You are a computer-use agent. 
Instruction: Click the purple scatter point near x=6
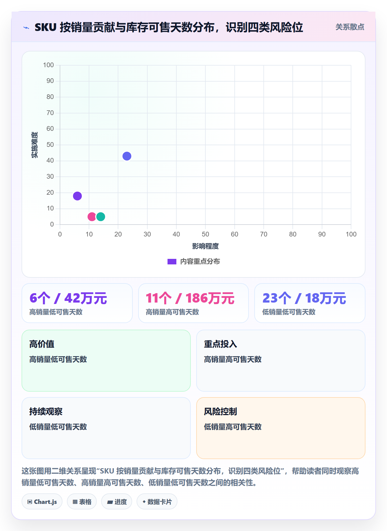click(77, 196)
